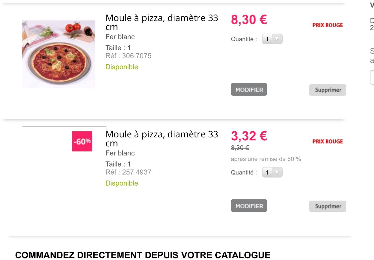
Task: Click Disponible status under Réf 257.4937
Action: tap(122, 183)
